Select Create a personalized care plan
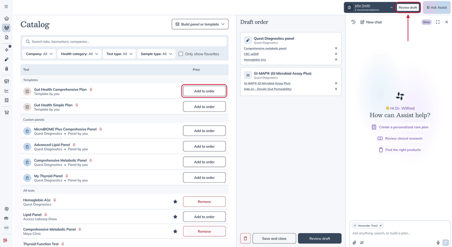The image size is (452, 247). (400, 127)
